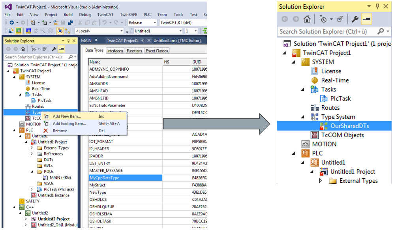This screenshot has width=394, height=230.
Task: Click Home icon in small Solution Explorer toolbar
Action: (23, 49)
